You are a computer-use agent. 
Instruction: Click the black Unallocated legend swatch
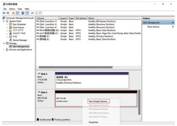[38, 119]
